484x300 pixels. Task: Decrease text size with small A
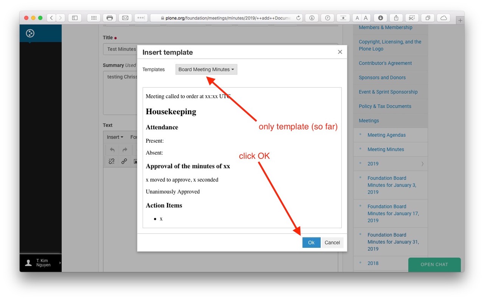[x=357, y=18]
